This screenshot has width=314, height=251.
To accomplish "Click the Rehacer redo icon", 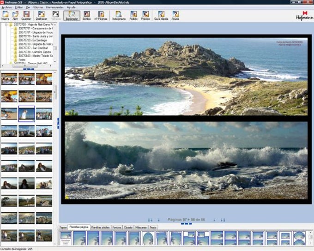I will [x=55, y=15].
